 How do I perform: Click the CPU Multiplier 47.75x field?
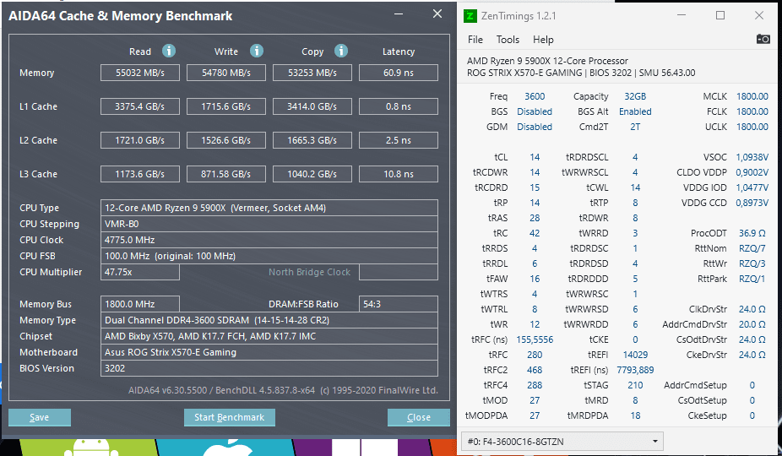tap(140, 272)
